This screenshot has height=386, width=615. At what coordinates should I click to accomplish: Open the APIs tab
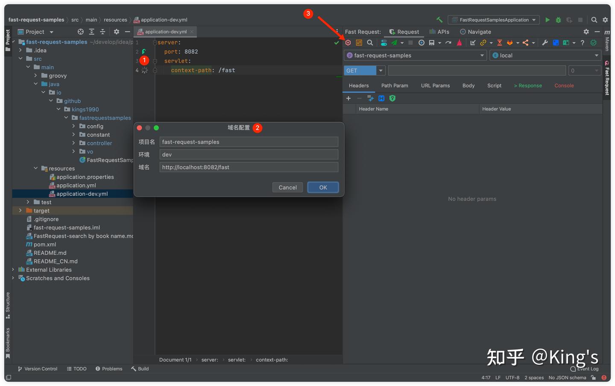(x=439, y=32)
